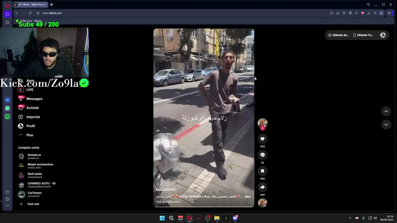Open the easy setup sliders icon
This screenshot has height=223, width=397.
(x=375, y=13)
